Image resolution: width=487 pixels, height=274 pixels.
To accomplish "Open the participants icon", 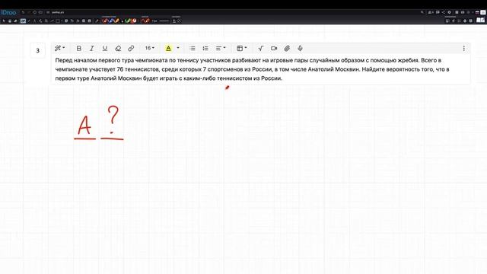I will (431, 12).
